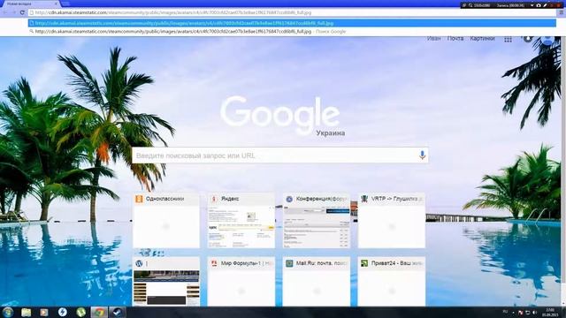566x318 pixels.
Task: Open the Одноклассники thumbnail tile
Action: [166, 221]
